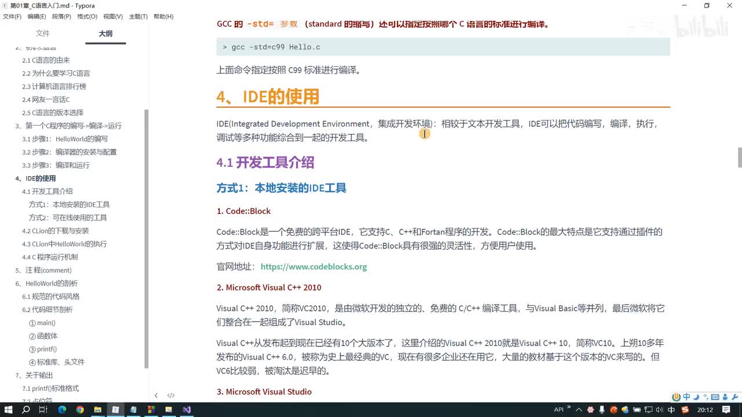Click inside gcc -std=c99 Hello.c code block

pos(443,47)
